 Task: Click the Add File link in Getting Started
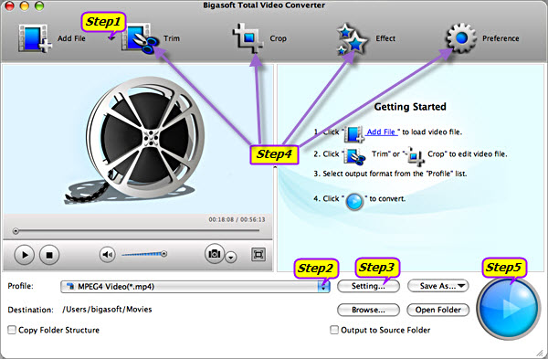click(x=381, y=132)
